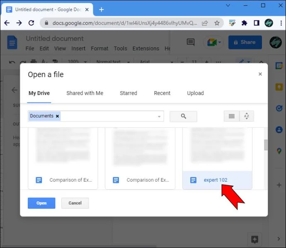Viewport: 286px width, 248px height.
Task: Open the Calendar side panel icon
Action: [x=279, y=66]
